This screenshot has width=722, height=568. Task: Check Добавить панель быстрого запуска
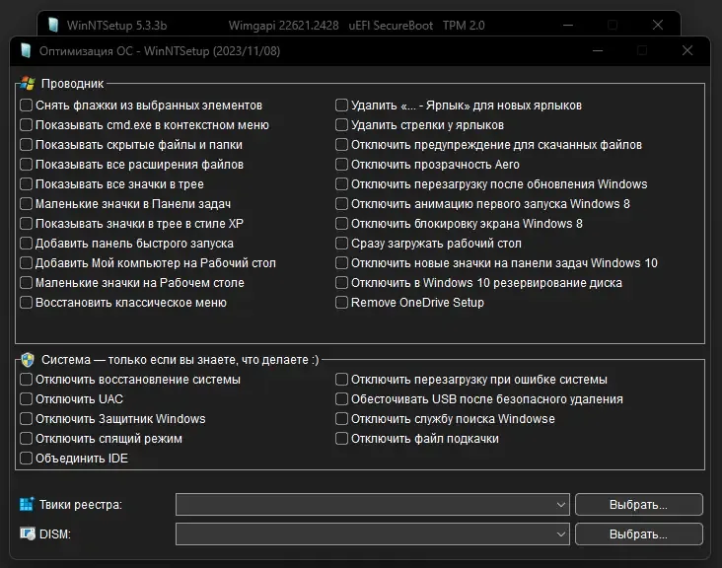27,243
